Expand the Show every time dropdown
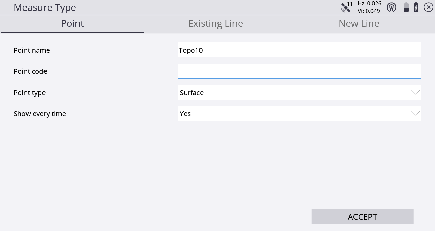This screenshot has height=231, width=435. [x=299, y=113]
